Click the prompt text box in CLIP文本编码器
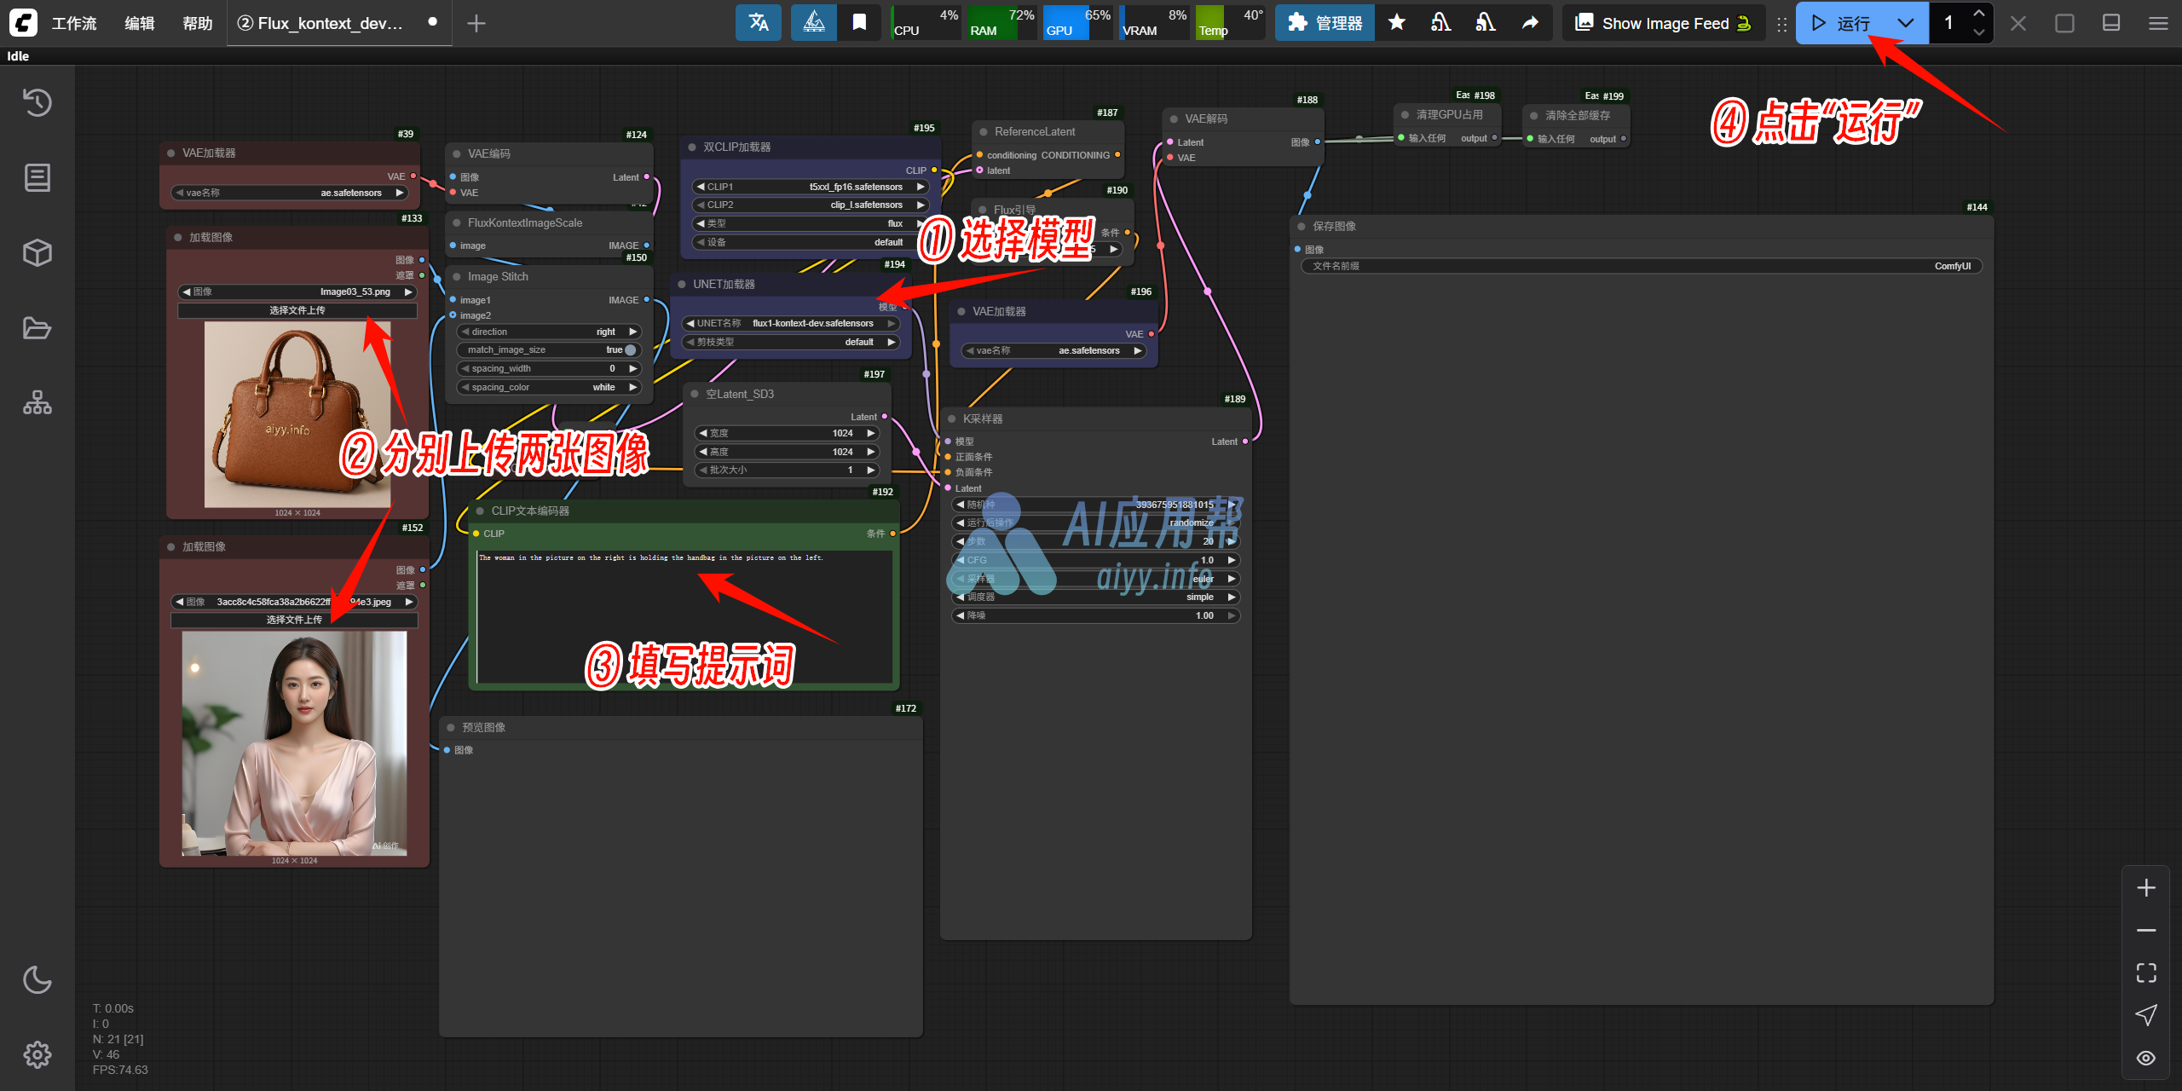2182x1091 pixels. [684, 617]
